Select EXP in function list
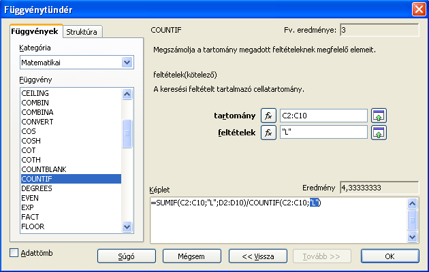This screenshot has height=272, width=429. (71, 207)
